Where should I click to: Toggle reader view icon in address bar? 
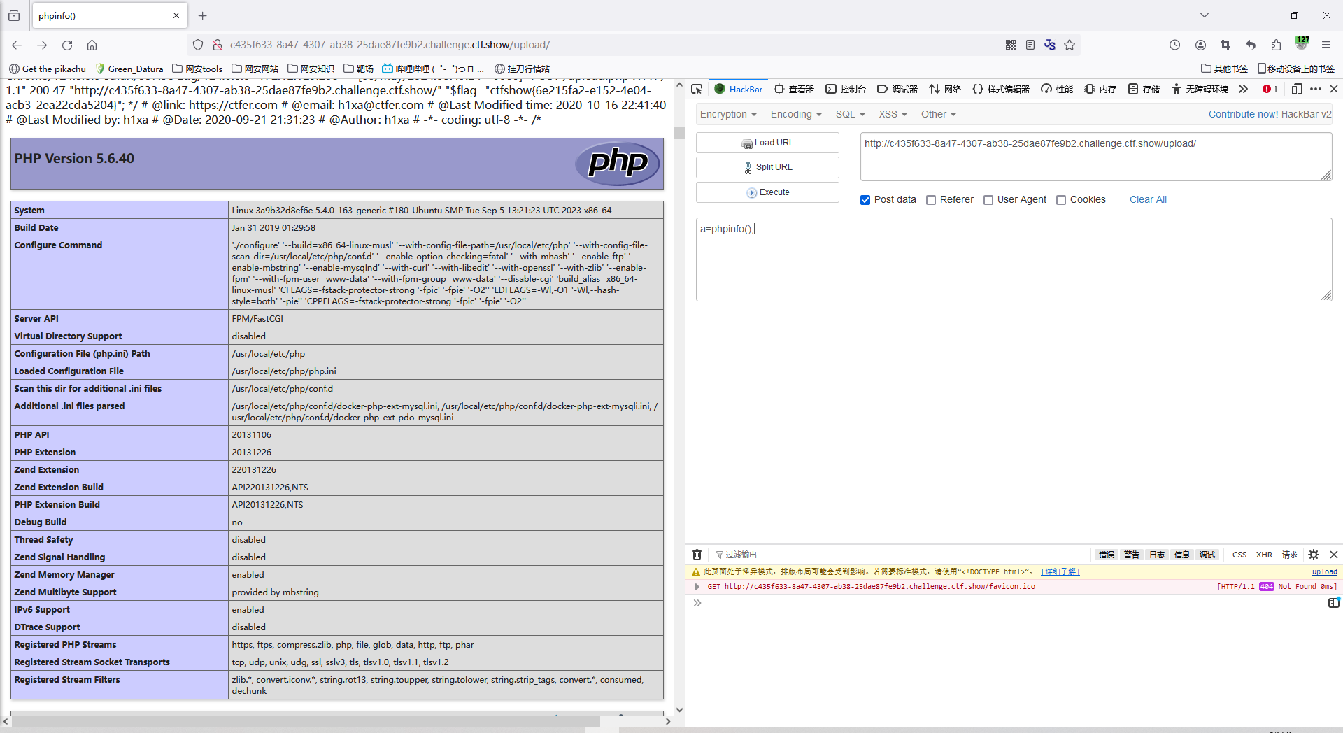1030,45
